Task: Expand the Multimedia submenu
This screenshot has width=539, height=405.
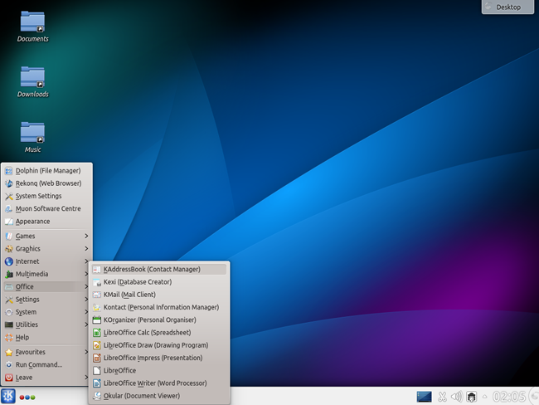Action: coord(46,274)
